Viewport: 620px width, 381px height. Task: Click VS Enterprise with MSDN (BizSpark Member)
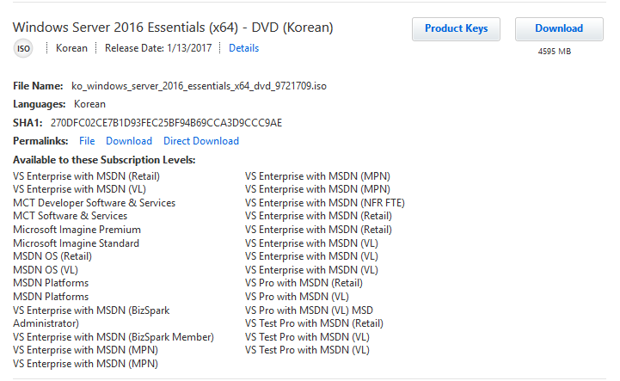point(113,336)
